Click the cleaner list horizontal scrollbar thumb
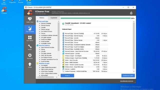The image size is (160, 90). (46, 77)
